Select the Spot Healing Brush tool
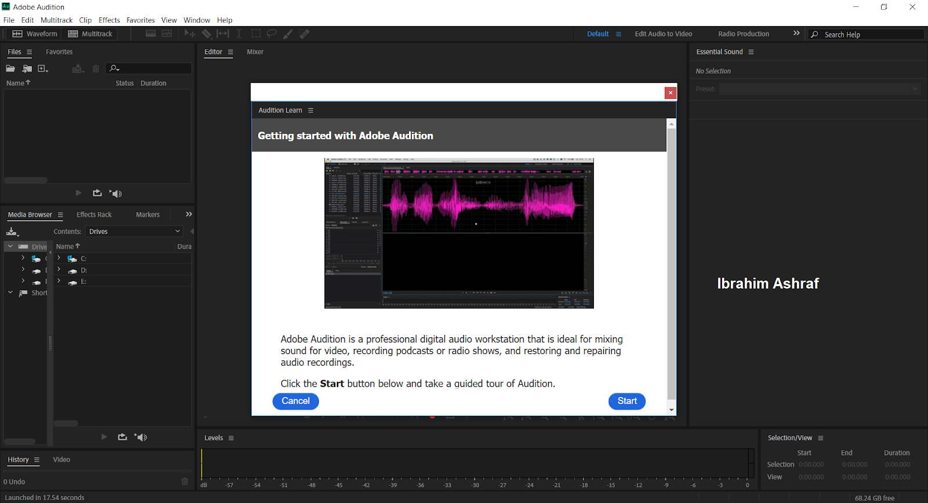This screenshot has width=928, height=503. pyautogui.click(x=304, y=34)
